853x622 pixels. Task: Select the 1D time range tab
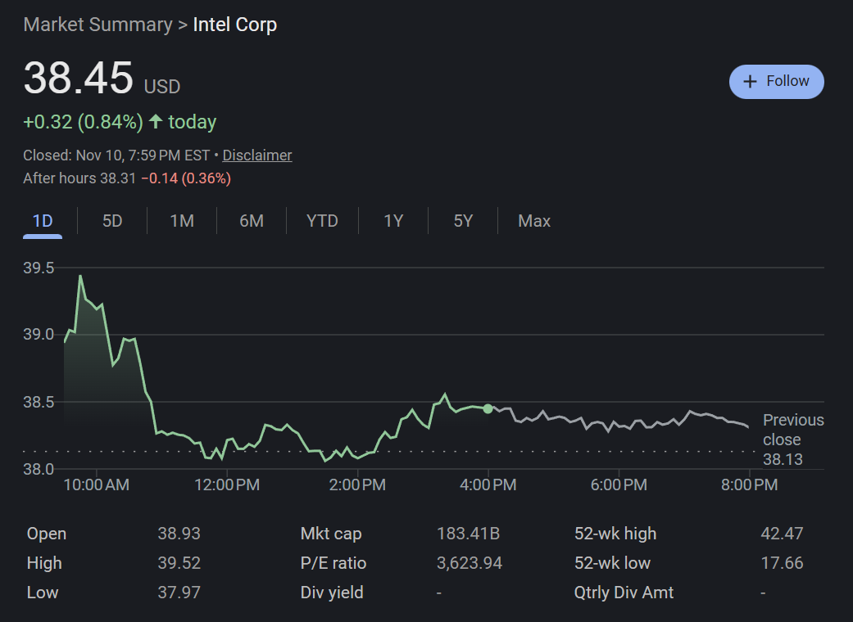(43, 221)
